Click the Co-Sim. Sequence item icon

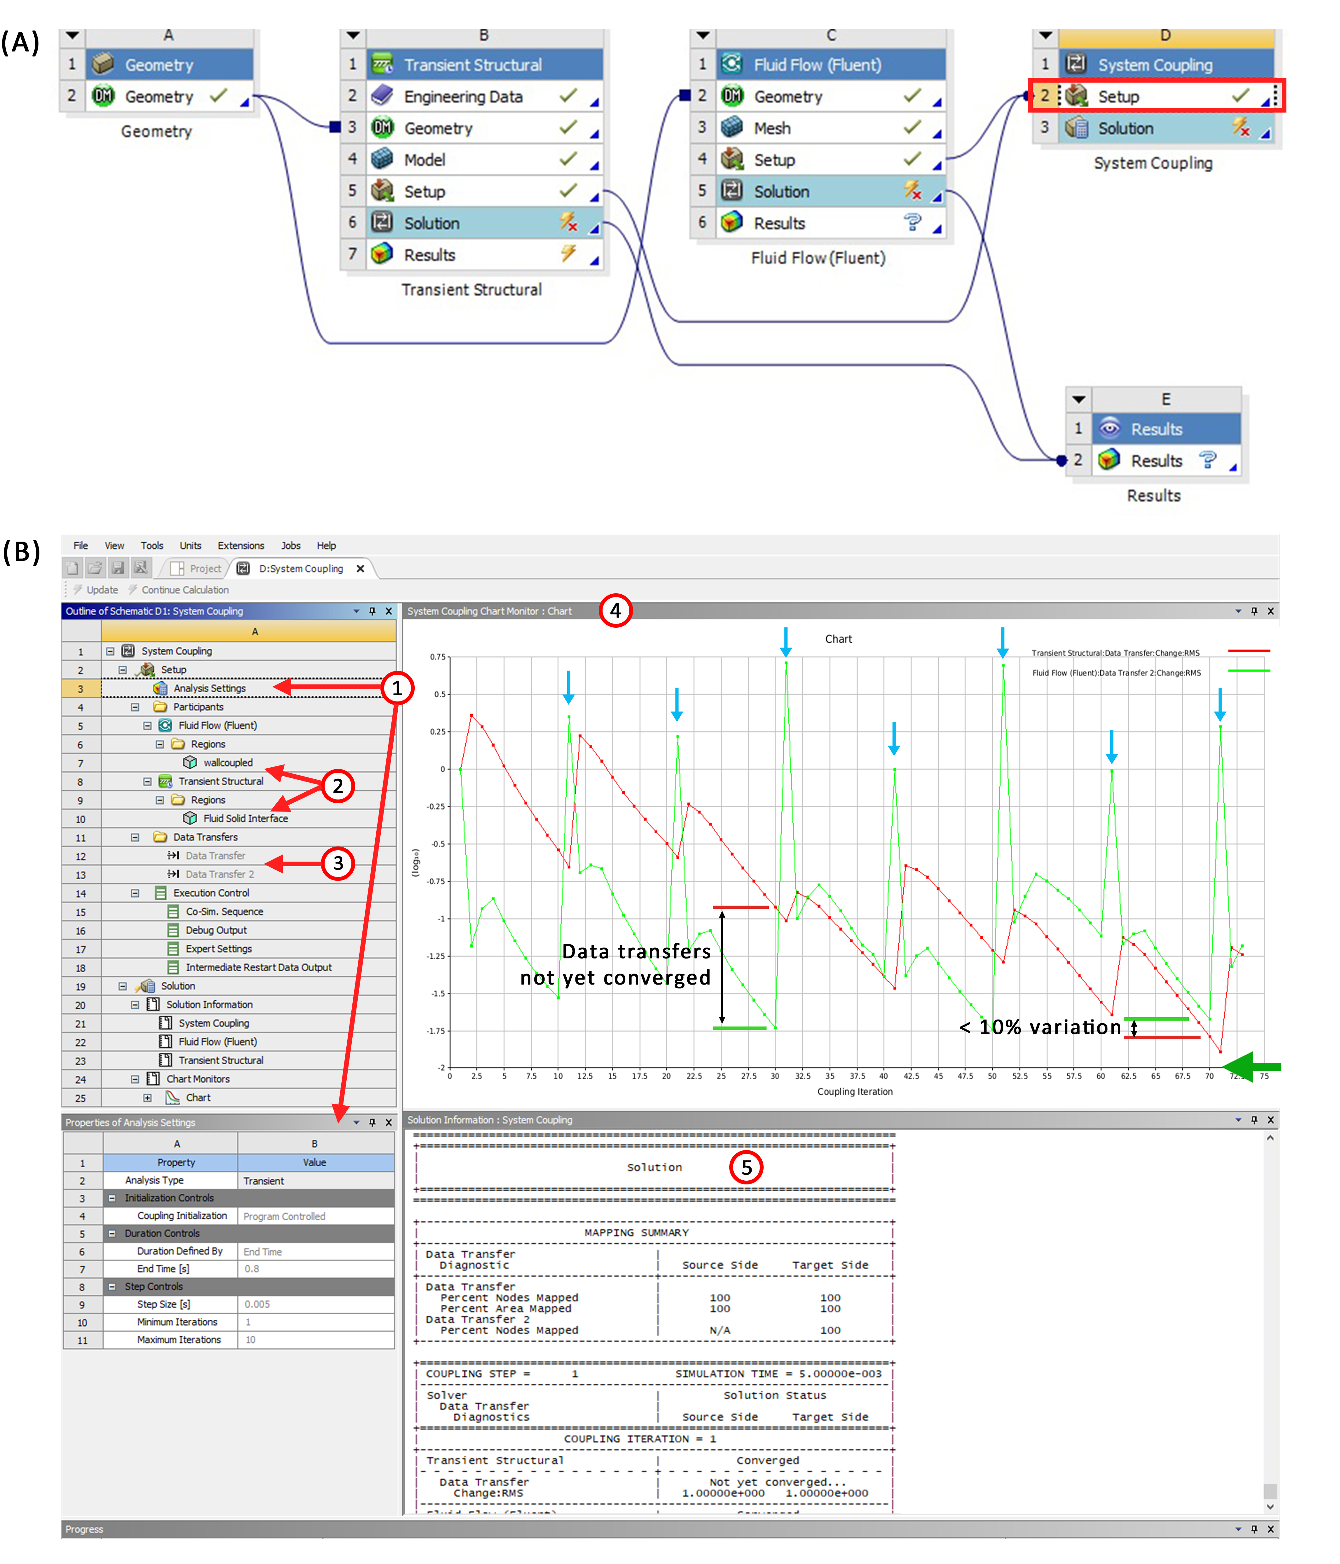click(173, 911)
